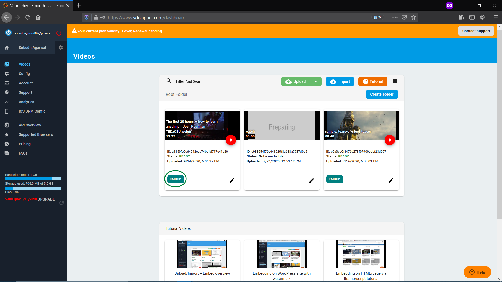
Task: Open the page actions three-dot menu
Action: point(395,17)
